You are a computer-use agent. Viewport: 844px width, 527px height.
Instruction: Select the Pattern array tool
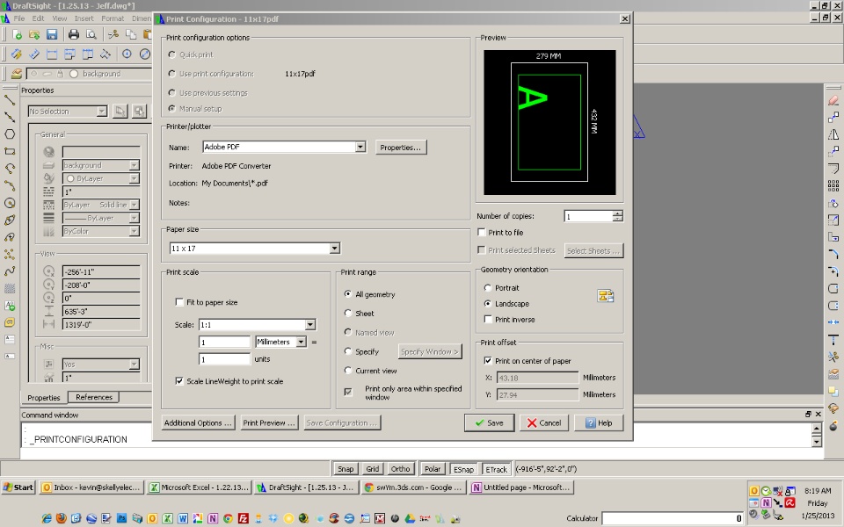(833, 185)
